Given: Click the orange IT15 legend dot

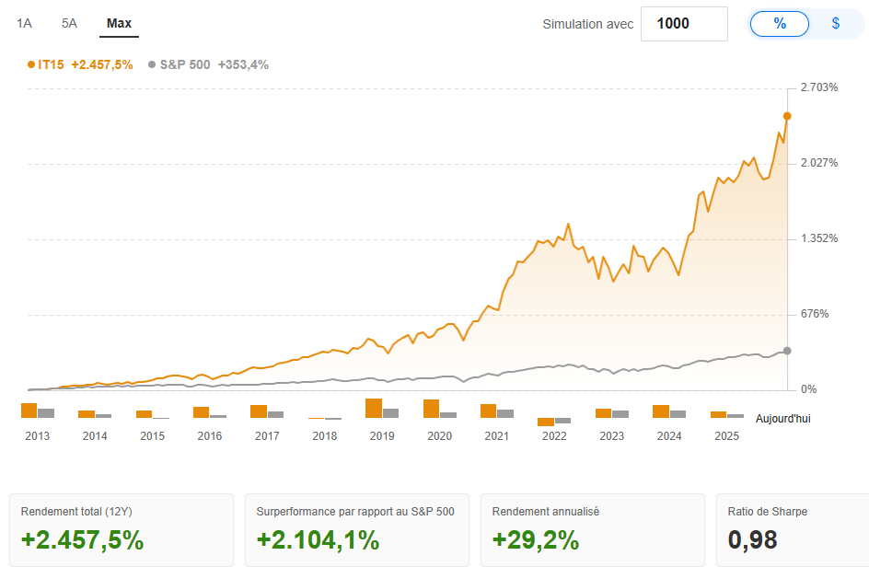Looking at the screenshot, I should click(31, 64).
